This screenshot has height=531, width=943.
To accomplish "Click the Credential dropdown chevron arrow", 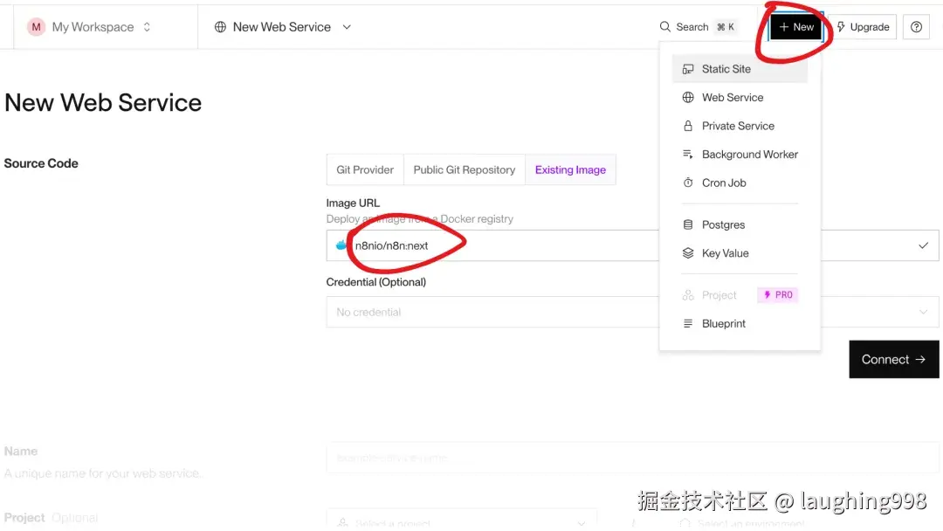I will point(923,312).
